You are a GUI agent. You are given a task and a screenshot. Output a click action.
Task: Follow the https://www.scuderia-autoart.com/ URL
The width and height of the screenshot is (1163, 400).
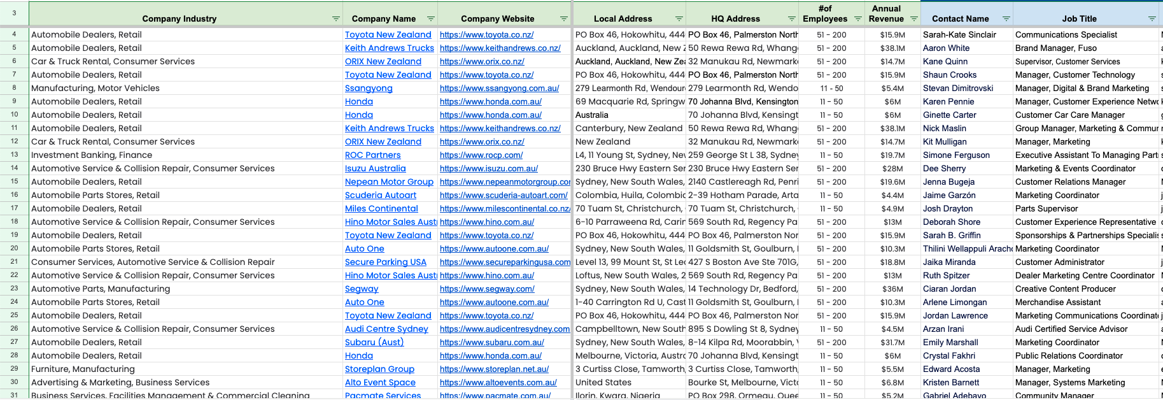click(504, 196)
